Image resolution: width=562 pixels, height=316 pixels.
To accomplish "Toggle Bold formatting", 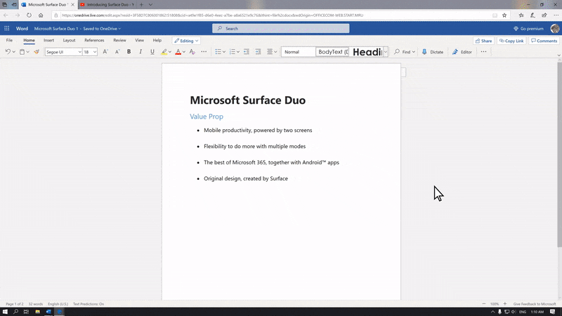I will coord(129,52).
